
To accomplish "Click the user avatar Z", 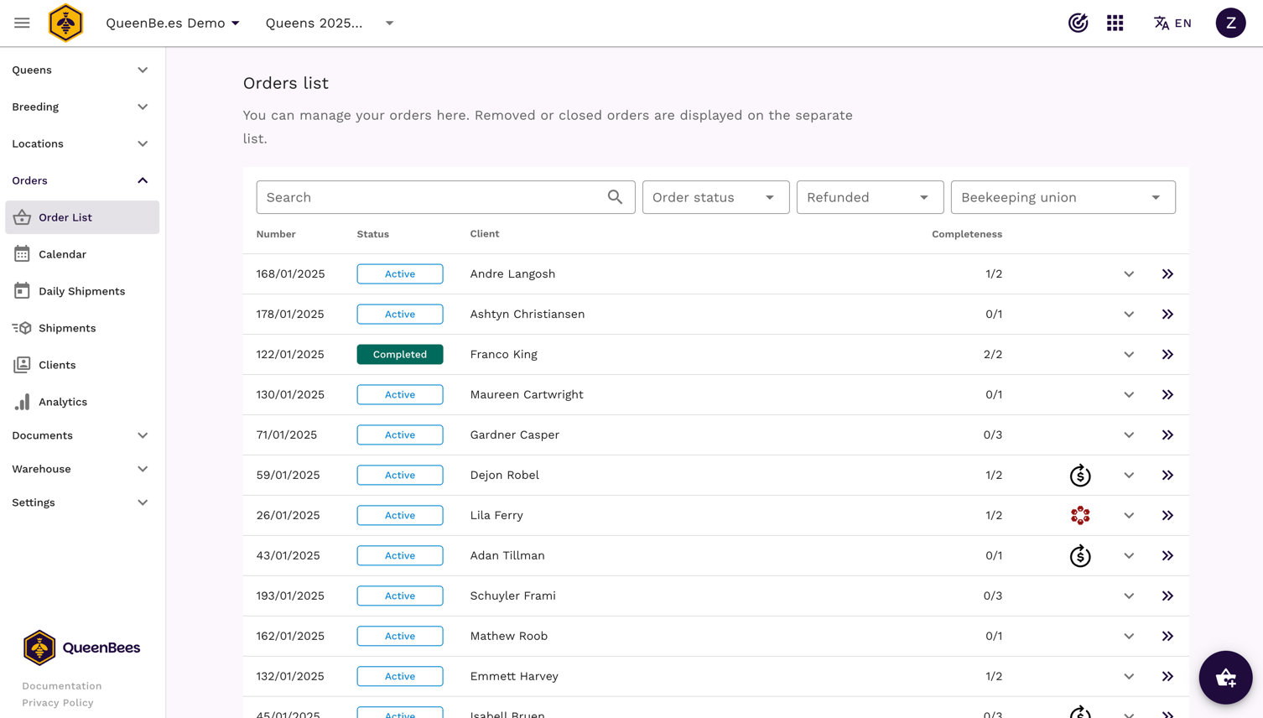I will [x=1230, y=23].
